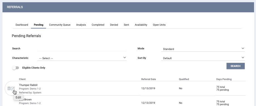Select the Pending tab

(x=38, y=25)
